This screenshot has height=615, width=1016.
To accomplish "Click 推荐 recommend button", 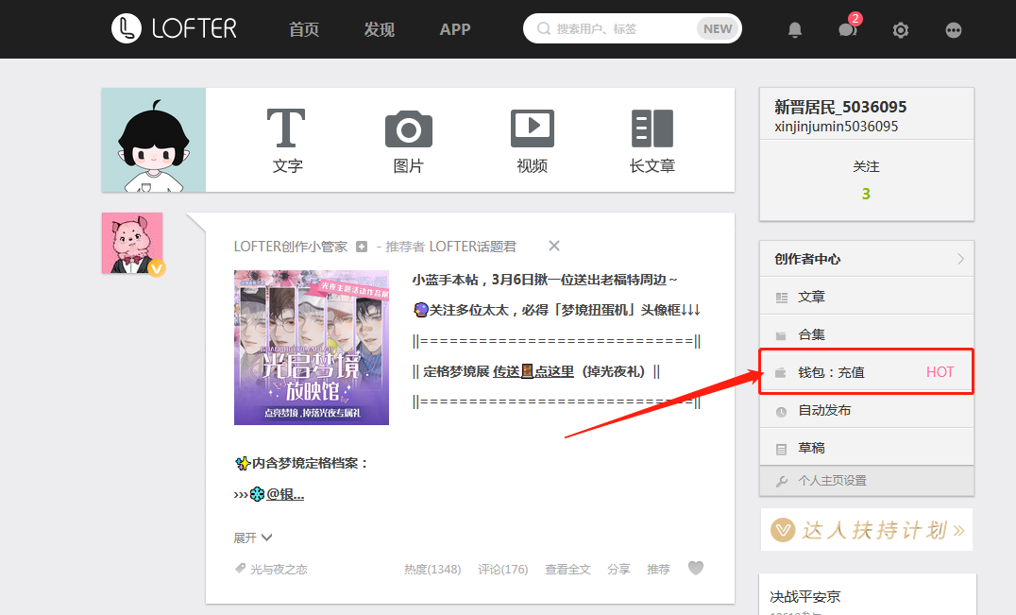I will point(658,569).
